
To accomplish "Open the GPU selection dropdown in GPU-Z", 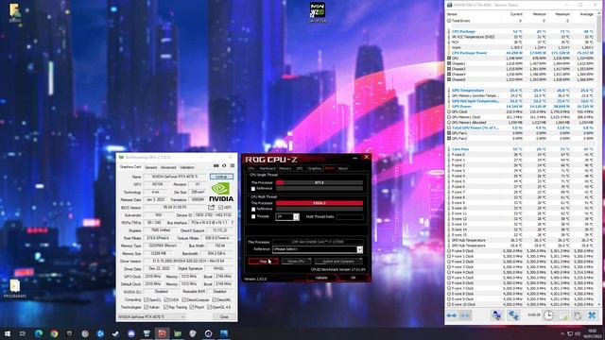I will pyautogui.click(x=151, y=317).
